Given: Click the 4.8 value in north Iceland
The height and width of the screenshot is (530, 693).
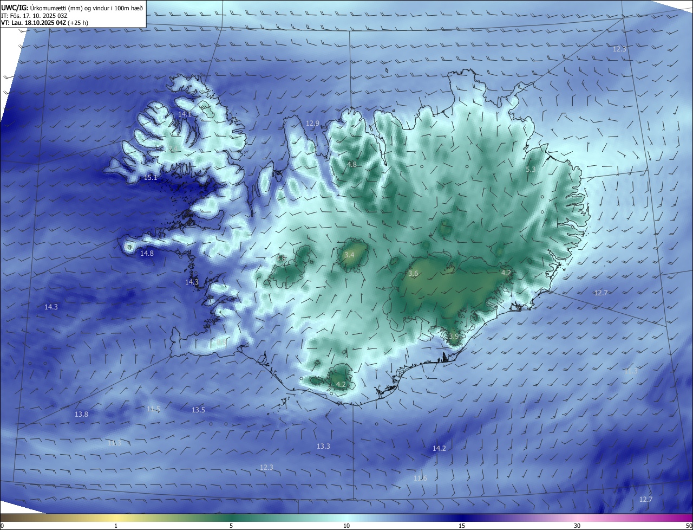Looking at the screenshot, I should pyautogui.click(x=352, y=164).
